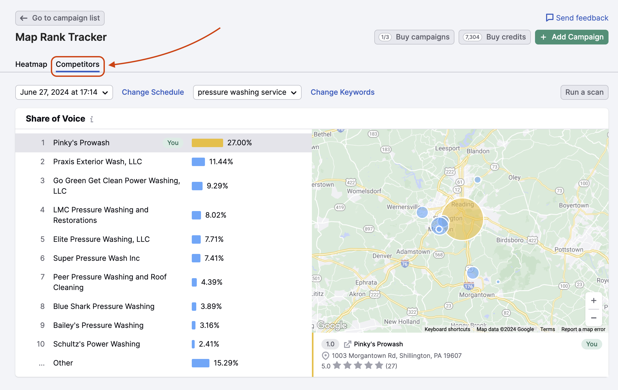
Task: Select the Pinky's Prowash competitor row
Action: pyautogui.click(x=164, y=143)
